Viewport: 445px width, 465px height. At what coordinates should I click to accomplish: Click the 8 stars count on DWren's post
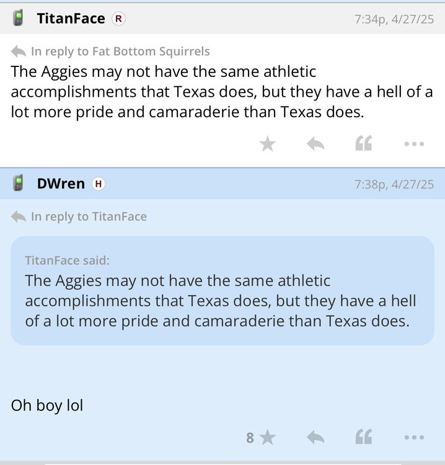point(250,438)
